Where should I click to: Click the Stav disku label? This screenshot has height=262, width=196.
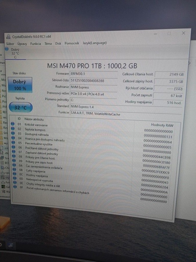(x=19, y=73)
